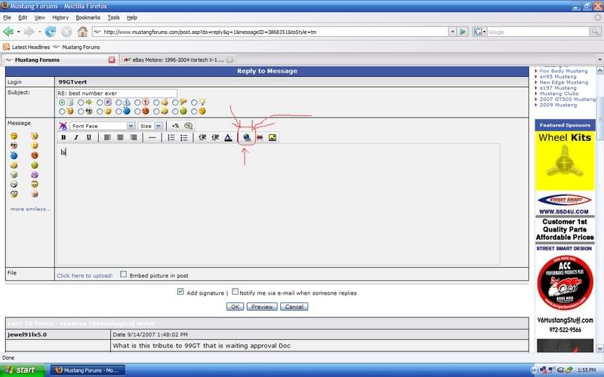The width and height of the screenshot is (604, 377).
Task: Switch to the eBay Motors tab
Action: click(177, 60)
